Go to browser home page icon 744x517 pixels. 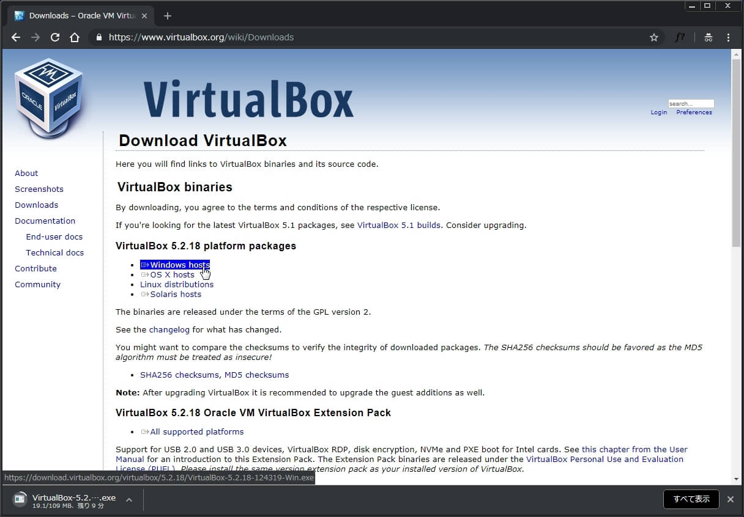pyautogui.click(x=75, y=37)
